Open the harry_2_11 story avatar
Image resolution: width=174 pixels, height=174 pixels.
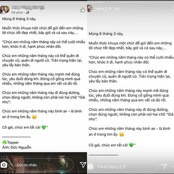click(90, 8)
